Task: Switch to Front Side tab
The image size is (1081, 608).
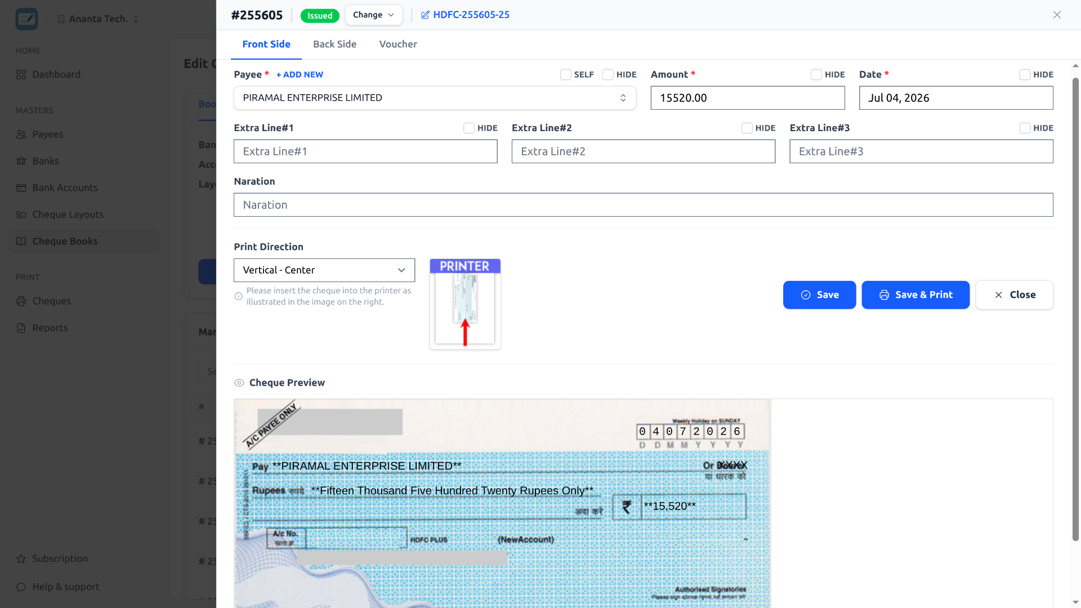Action: pos(266,44)
